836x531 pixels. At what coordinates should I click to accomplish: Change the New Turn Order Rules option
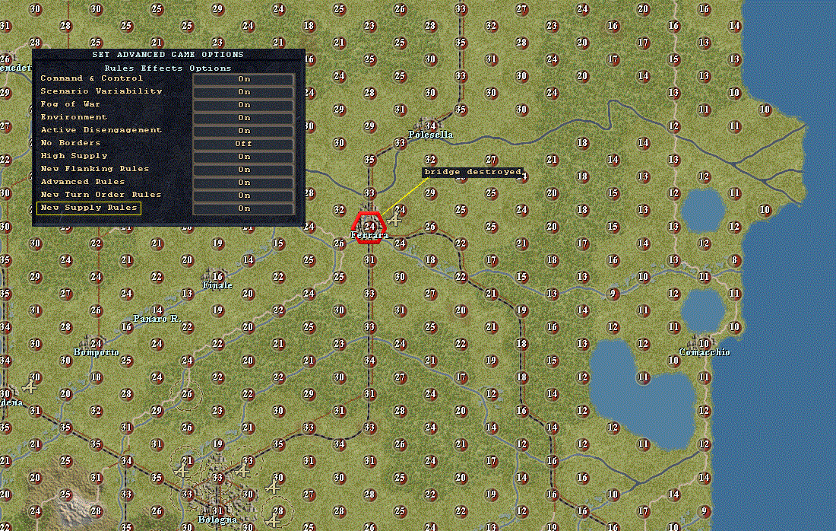[x=244, y=196]
